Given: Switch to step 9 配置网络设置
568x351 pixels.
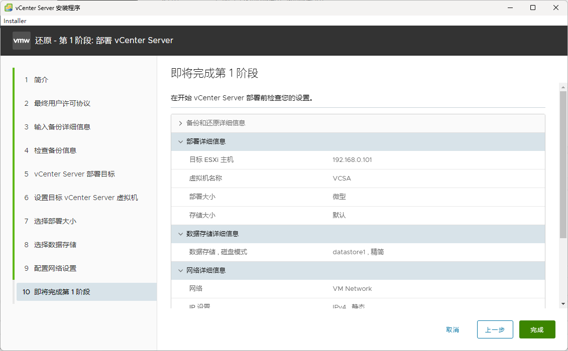Looking at the screenshot, I should pos(55,268).
